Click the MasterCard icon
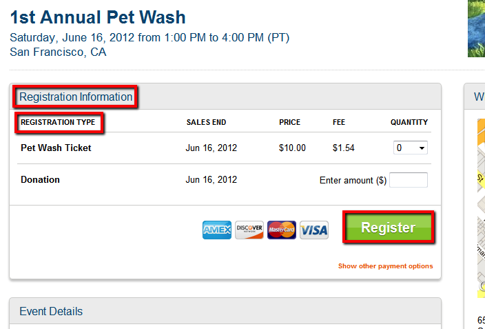 [x=282, y=230]
